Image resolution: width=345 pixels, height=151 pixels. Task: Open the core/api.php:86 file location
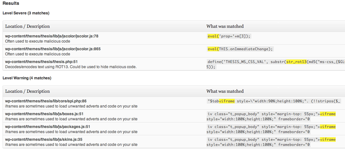[x=46, y=101]
